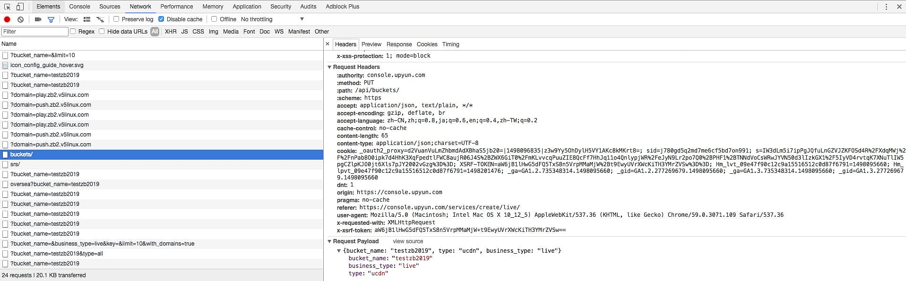Click the view source link
Viewport: 906px width, 281px height.
408,241
